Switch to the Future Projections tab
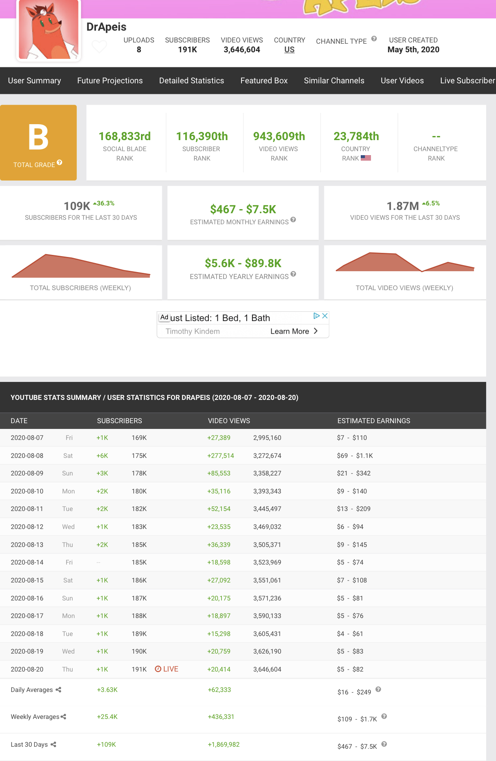The image size is (496, 761). pos(110,80)
